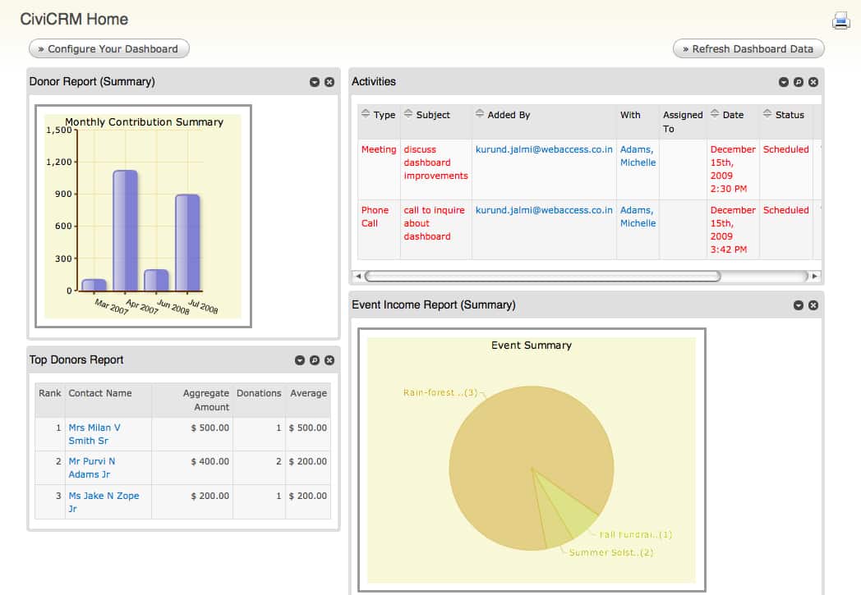The image size is (861, 595).
Task: Open kurund.jalmi email link in Phone Call row
Action: coord(544,210)
